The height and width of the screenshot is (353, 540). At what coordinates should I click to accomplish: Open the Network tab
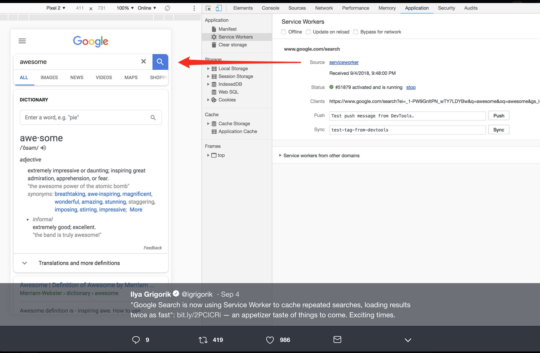[324, 8]
